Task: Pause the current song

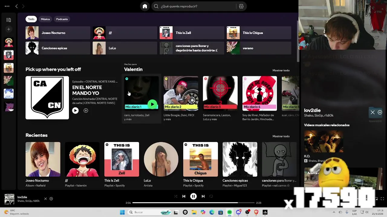Action: pos(193,196)
